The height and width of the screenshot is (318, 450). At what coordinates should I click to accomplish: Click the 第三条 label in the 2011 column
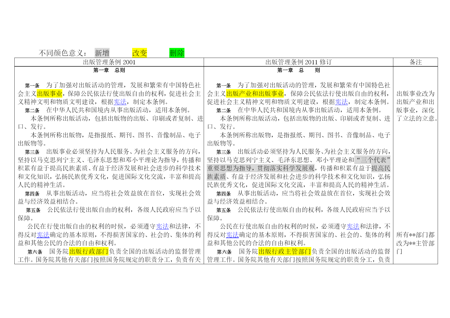pyautogui.click(x=223, y=152)
